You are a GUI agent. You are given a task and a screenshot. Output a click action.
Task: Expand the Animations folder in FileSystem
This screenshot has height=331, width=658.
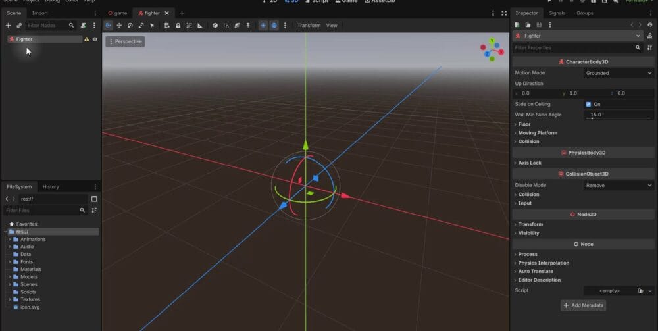10,239
